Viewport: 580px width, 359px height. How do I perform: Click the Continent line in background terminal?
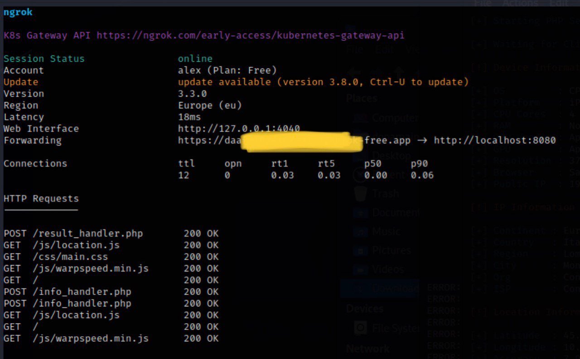pyautogui.click(x=525, y=231)
